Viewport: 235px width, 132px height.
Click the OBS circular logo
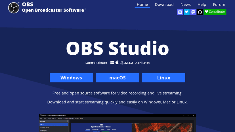click(x=14, y=8)
